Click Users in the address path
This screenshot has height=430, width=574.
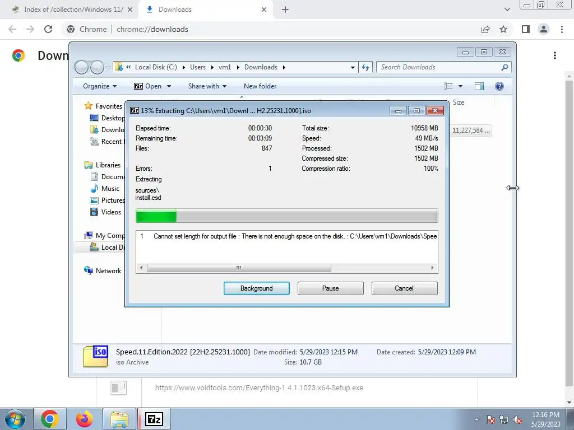pyautogui.click(x=198, y=67)
